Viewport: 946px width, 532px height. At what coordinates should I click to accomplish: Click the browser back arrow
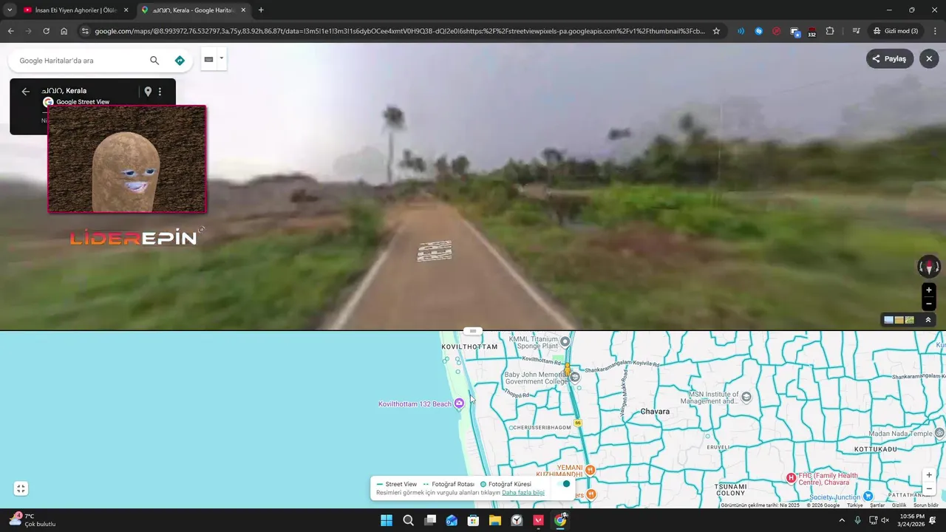(10, 31)
